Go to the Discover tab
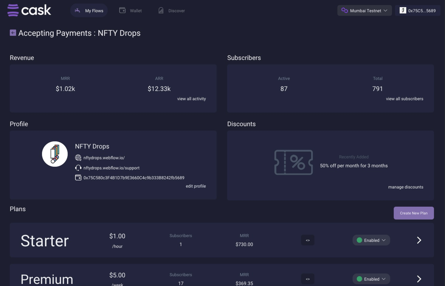The width and height of the screenshot is (445, 286). pos(172,10)
